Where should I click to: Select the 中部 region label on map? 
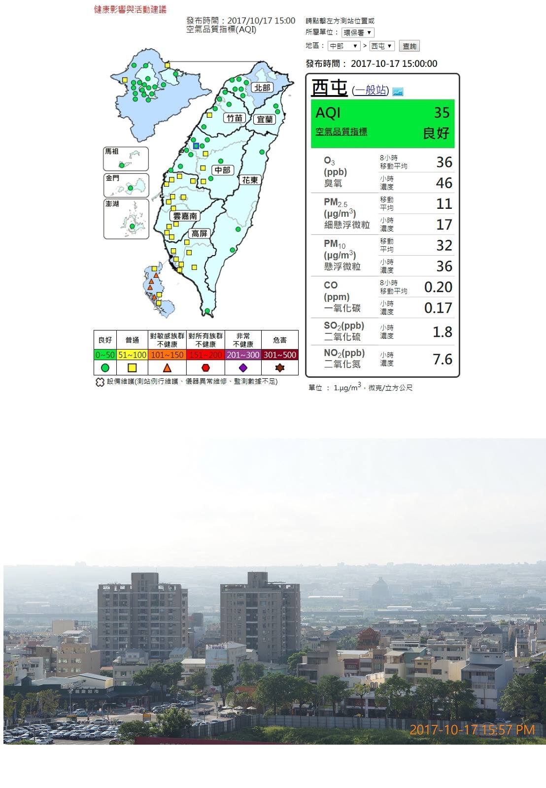pyautogui.click(x=222, y=170)
